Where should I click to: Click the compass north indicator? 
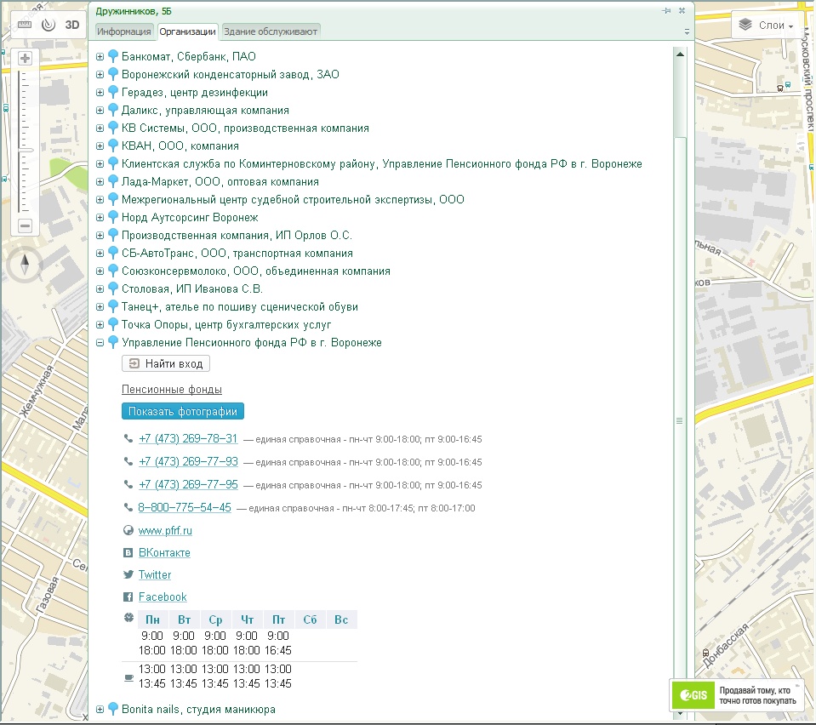25,265
